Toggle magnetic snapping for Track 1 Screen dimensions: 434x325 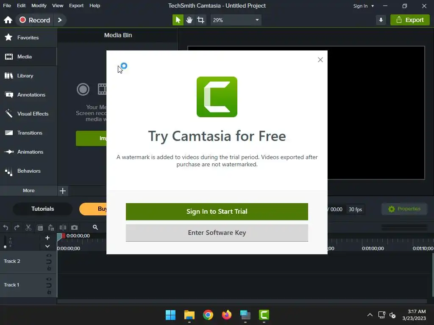click(49, 286)
